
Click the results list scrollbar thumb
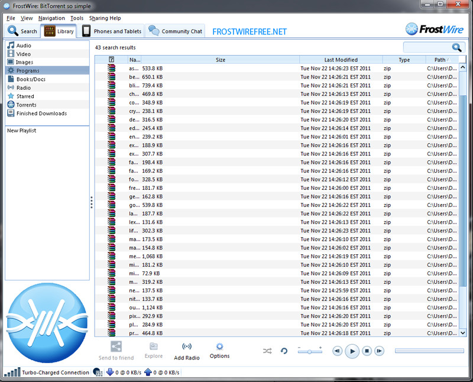(462, 190)
